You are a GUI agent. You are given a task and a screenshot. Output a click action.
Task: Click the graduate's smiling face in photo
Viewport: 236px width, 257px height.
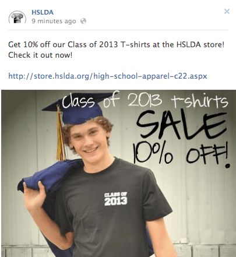(89, 143)
